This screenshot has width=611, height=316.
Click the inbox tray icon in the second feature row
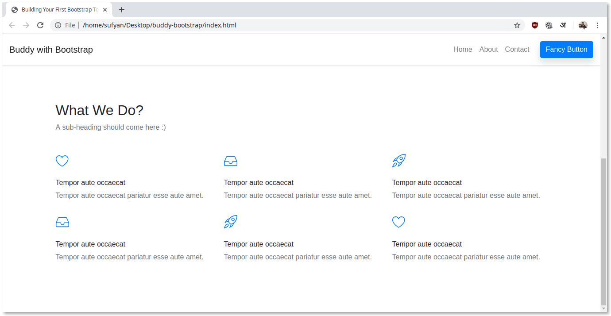(x=62, y=222)
